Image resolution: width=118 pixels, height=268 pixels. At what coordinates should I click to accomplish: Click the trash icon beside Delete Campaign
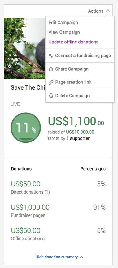pyautogui.click(x=51, y=96)
